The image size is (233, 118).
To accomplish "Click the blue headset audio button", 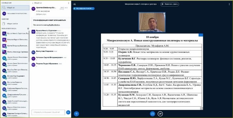I will 153,114.
